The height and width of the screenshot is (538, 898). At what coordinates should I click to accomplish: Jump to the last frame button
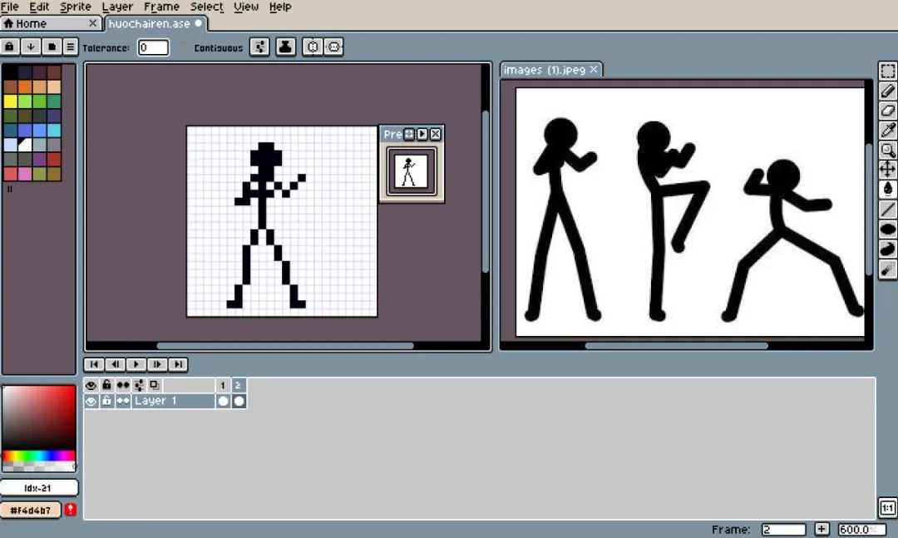[x=178, y=364]
